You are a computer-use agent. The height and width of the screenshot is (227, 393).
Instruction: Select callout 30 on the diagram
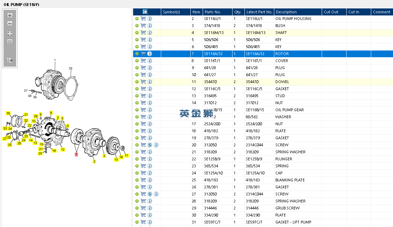[x=8, y=113]
